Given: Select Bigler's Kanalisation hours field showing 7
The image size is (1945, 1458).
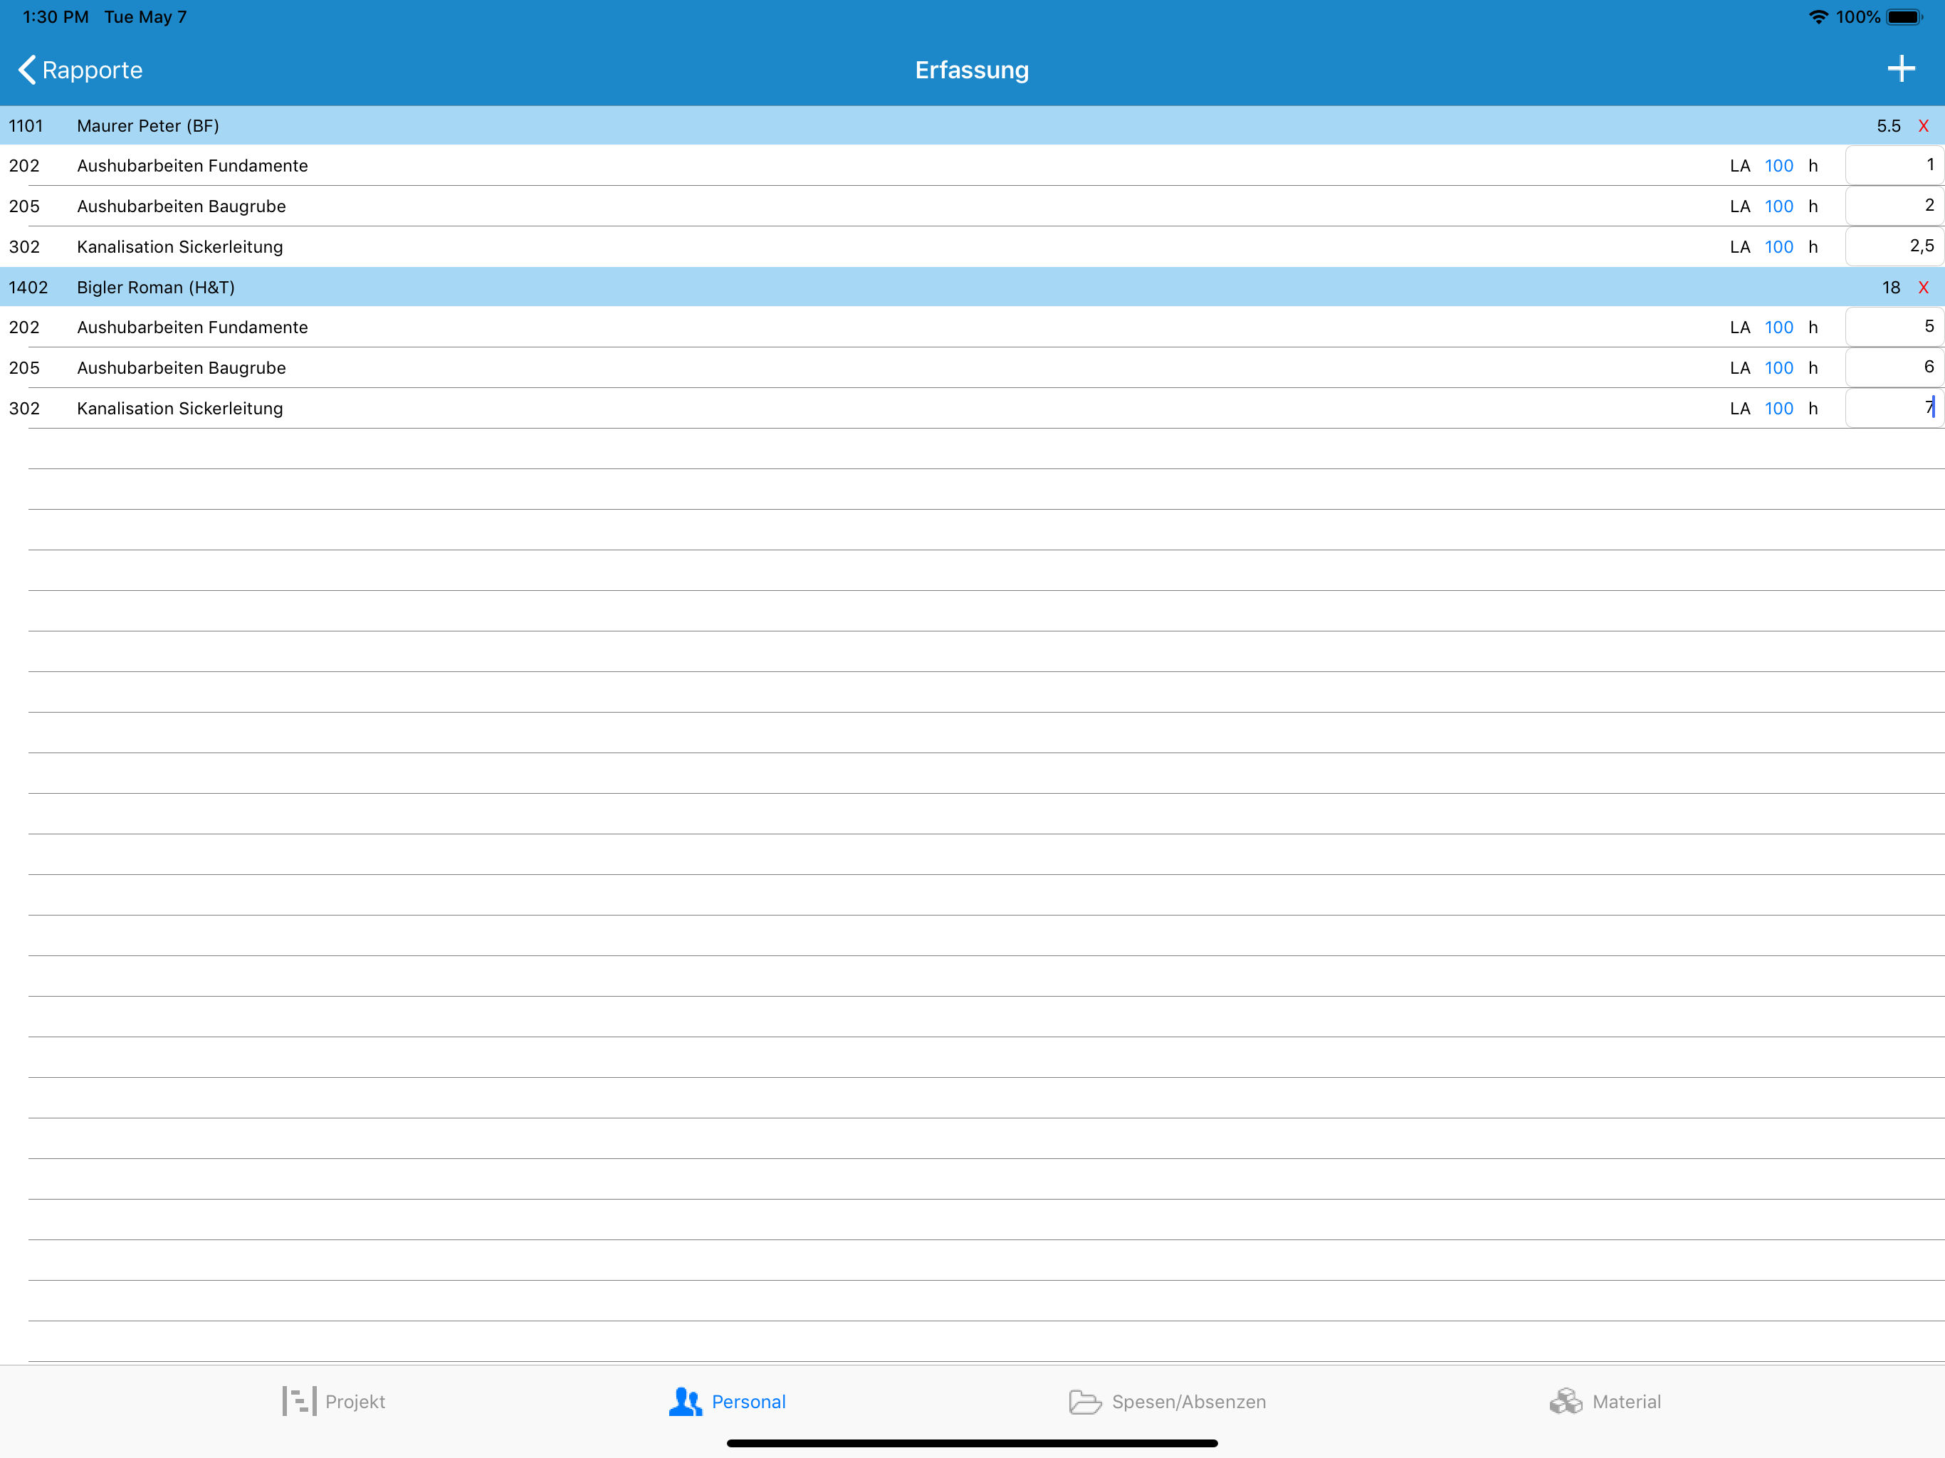Looking at the screenshot, I should click(1894, 408).
